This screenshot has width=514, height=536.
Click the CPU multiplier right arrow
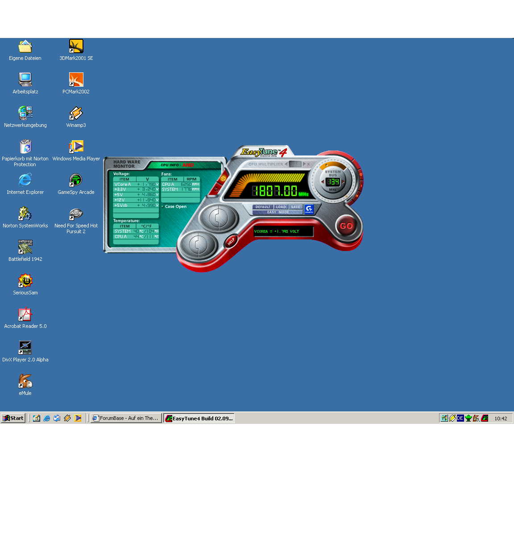coord(304,164)
